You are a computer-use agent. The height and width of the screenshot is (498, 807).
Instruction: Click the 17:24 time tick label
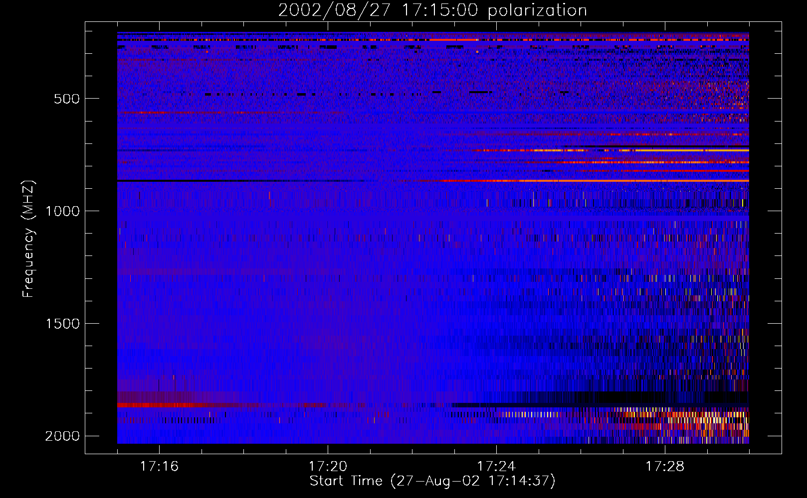[496, 467]
